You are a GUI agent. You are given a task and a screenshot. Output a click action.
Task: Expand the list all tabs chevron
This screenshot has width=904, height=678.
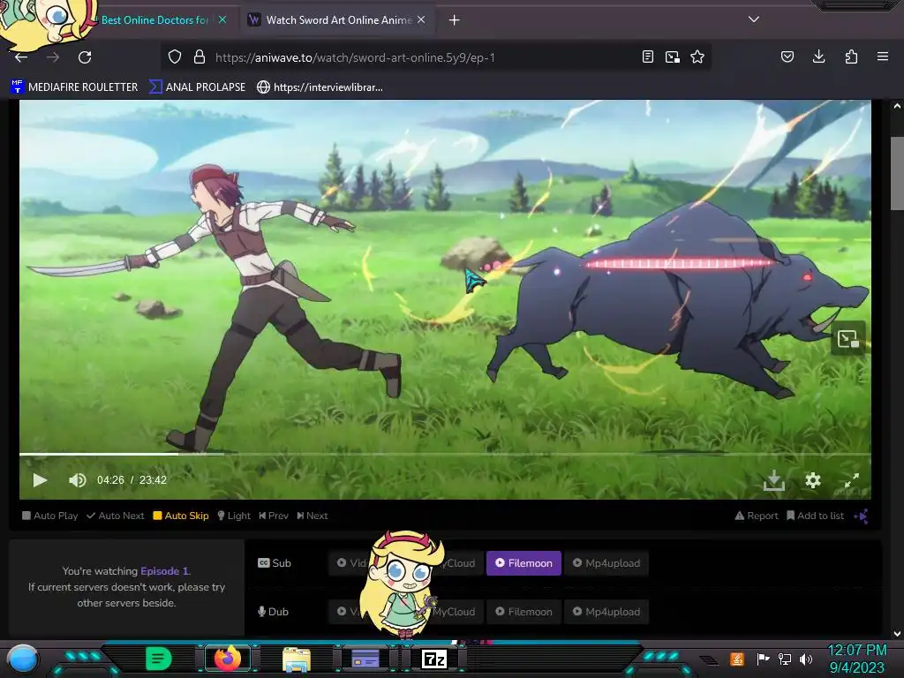(x=754, y=19)
